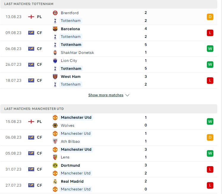Screen dimensions: 222x194
Task: Click the Lion City crest icon
Action: [55, 61]
